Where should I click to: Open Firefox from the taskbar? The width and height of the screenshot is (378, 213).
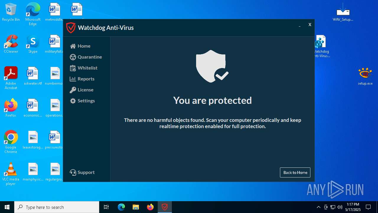click(x=150, y=207)
